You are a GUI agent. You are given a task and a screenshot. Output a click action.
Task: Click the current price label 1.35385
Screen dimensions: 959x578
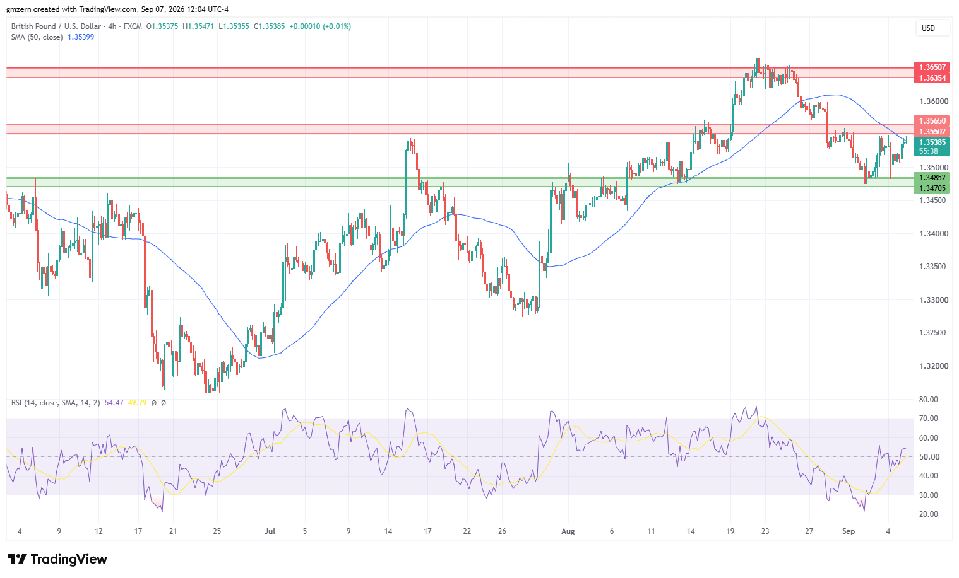click(x=932, y=142)
